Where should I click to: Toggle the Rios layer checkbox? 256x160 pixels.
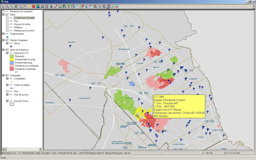point(7,91)
